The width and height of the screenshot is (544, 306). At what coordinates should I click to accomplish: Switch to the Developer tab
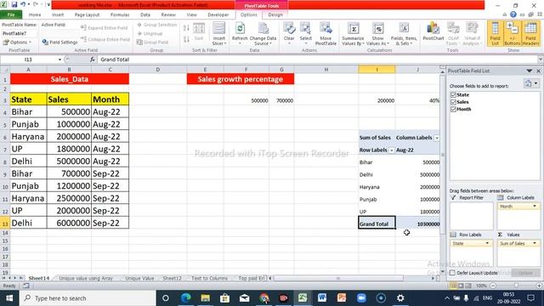click(218, 14)
